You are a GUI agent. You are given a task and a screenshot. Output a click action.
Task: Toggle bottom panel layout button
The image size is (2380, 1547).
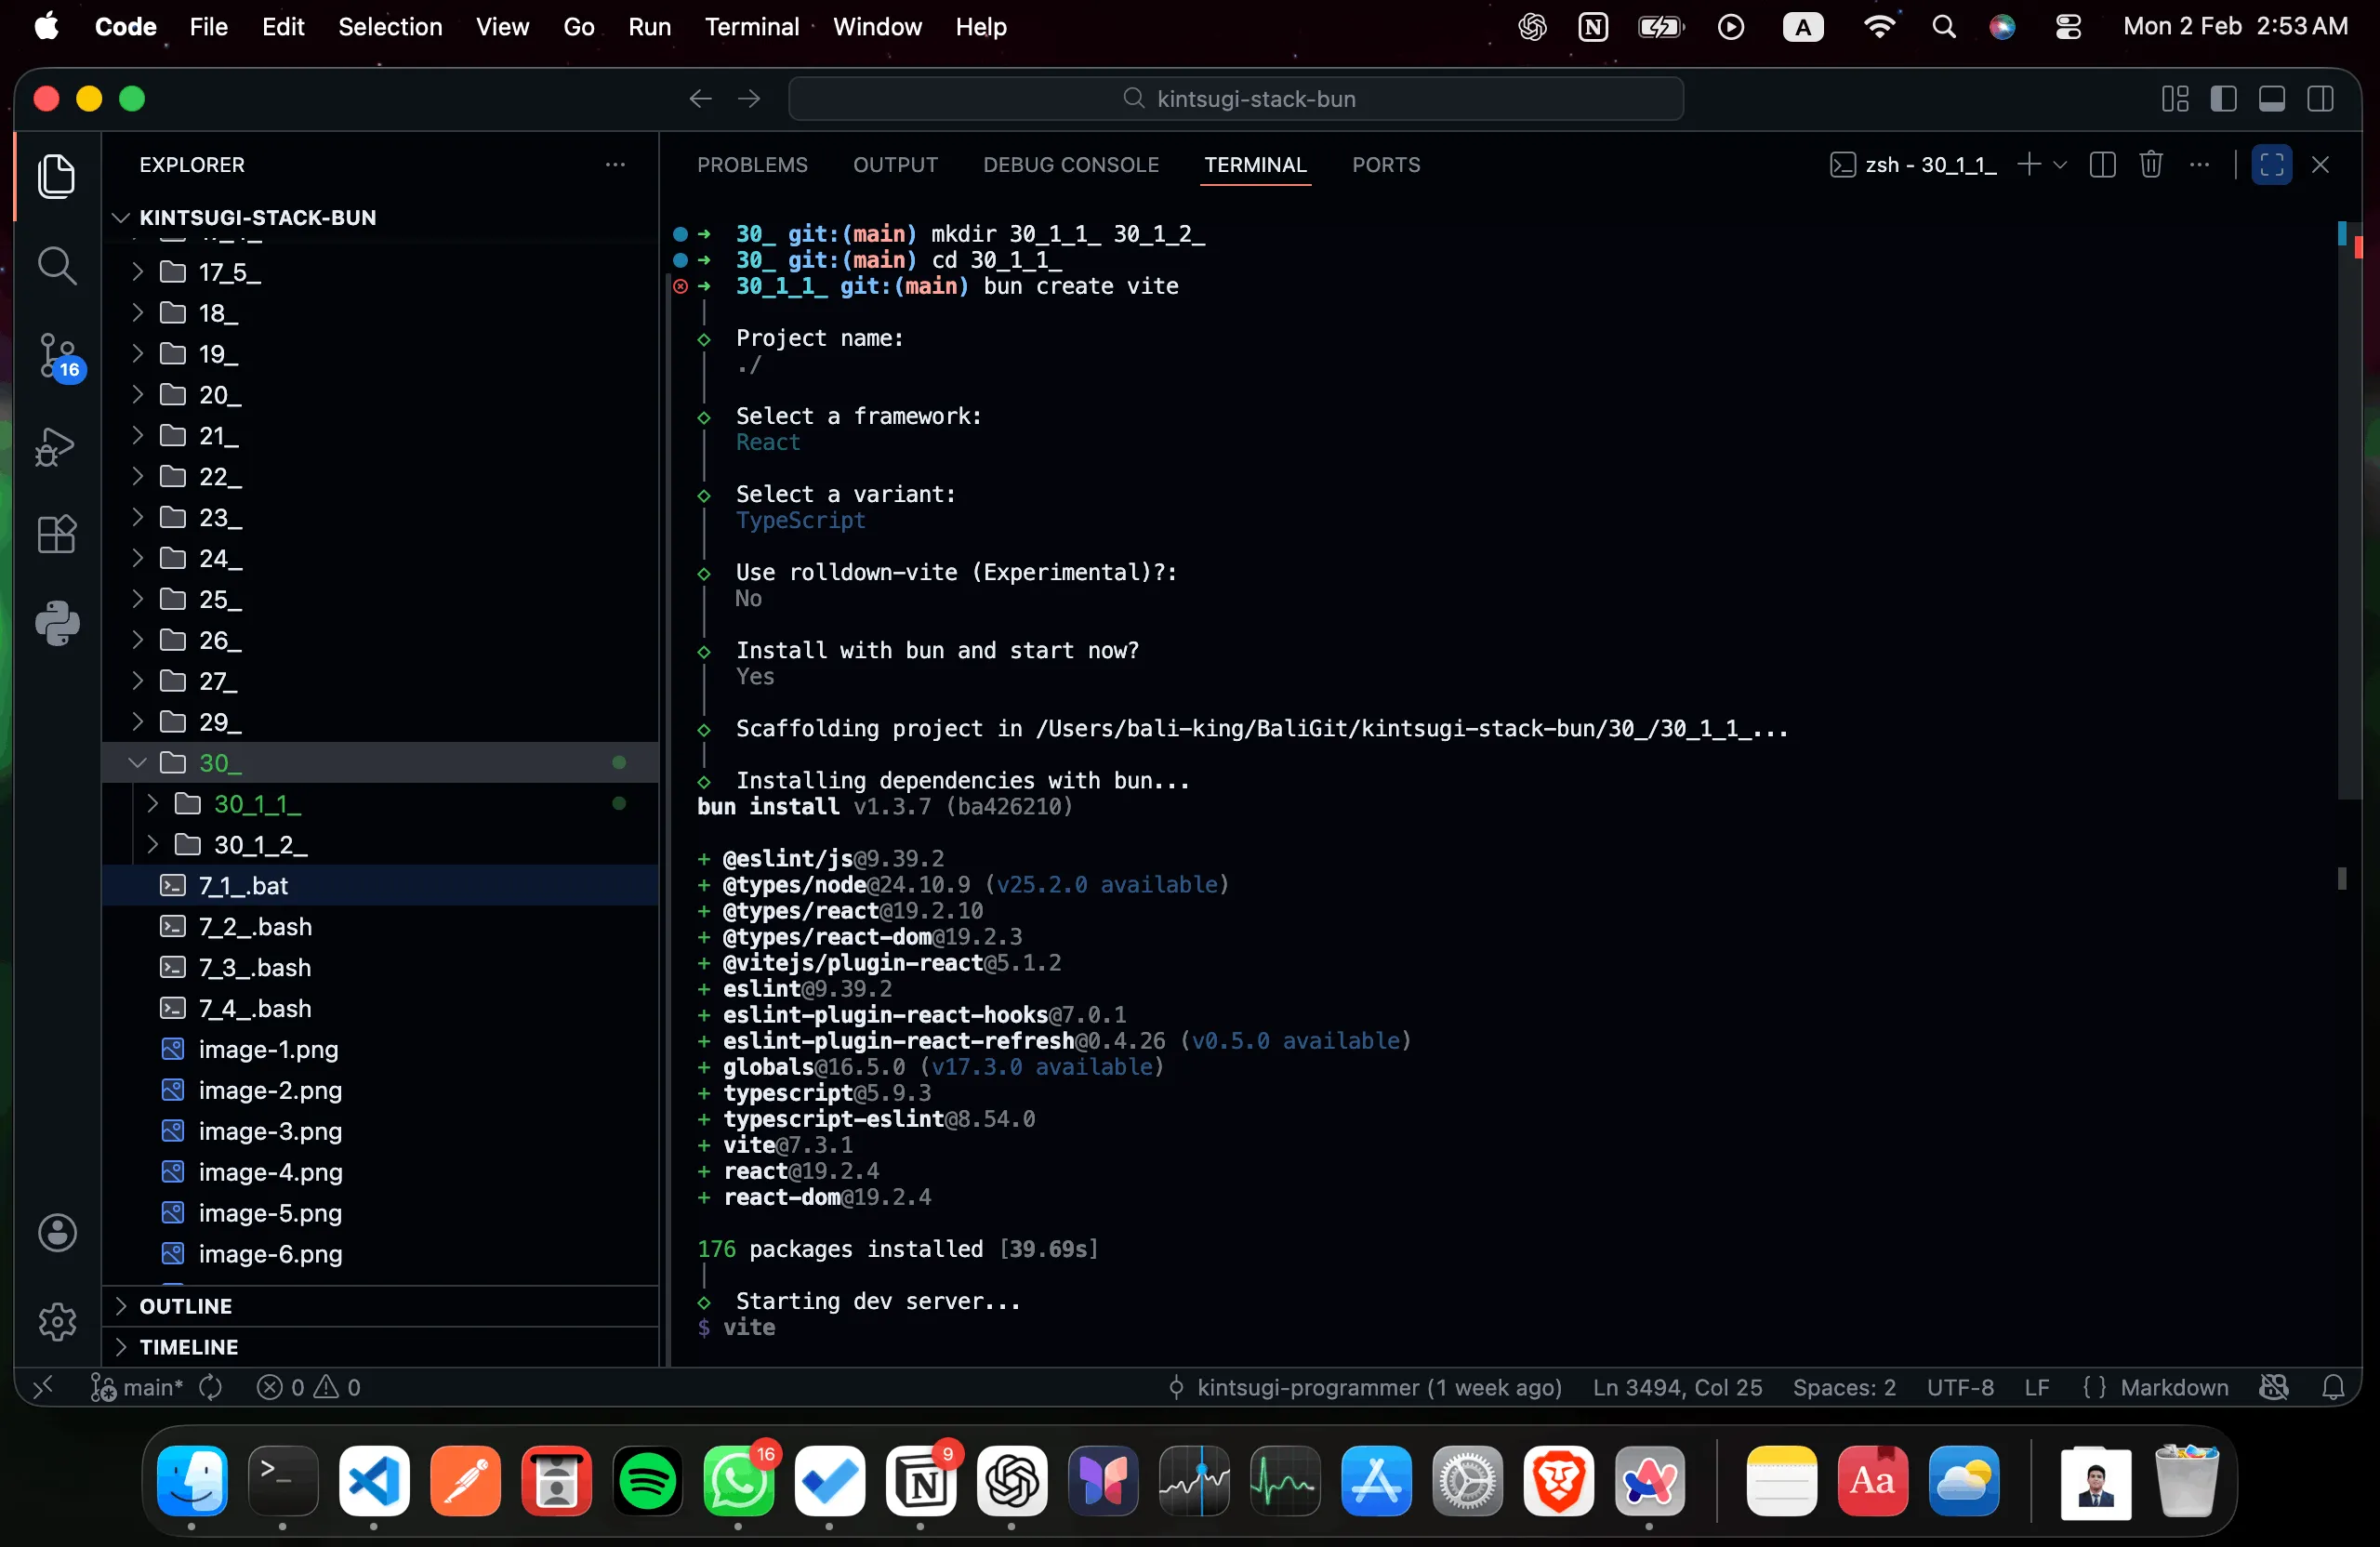[x=2271, y=99]
